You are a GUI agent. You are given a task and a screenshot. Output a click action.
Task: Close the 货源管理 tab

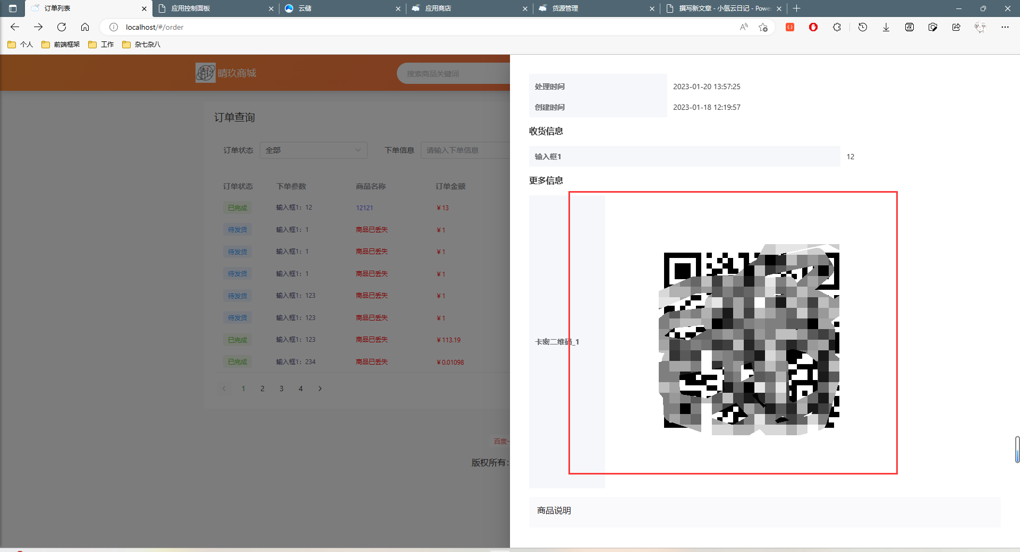pos(652,8)
